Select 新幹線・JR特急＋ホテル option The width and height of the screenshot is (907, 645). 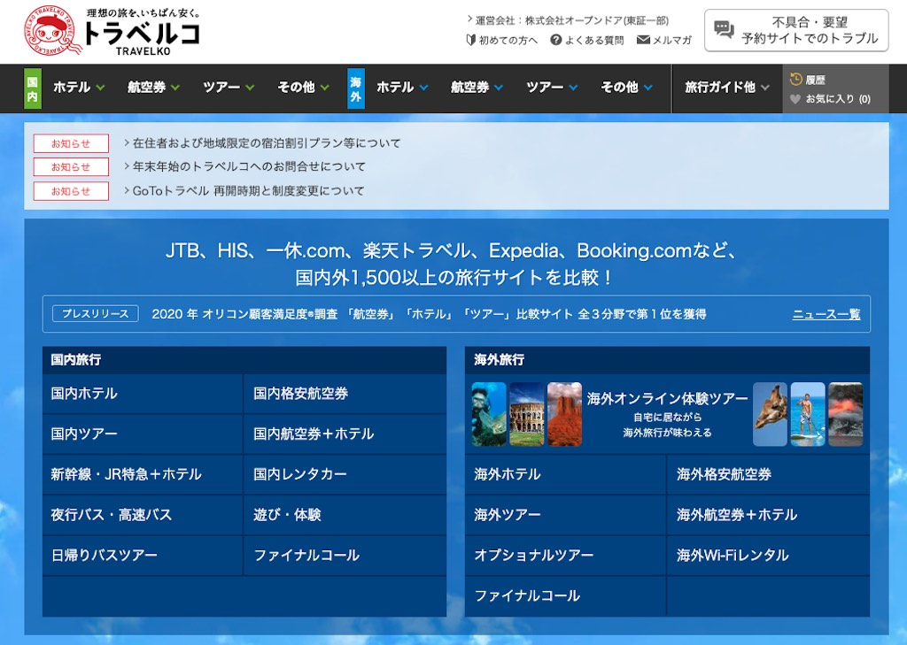point(143,474)
